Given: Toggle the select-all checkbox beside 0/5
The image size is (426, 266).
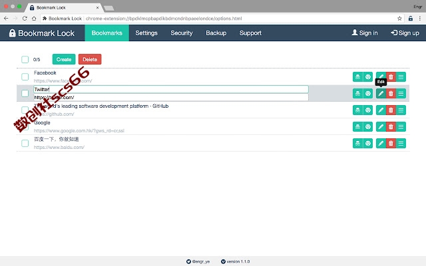Looking at the screenshot, I should tap(25, 59).
